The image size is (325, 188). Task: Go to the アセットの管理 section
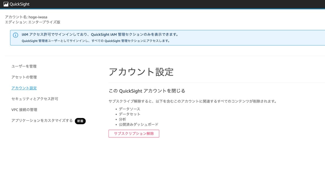24,77
